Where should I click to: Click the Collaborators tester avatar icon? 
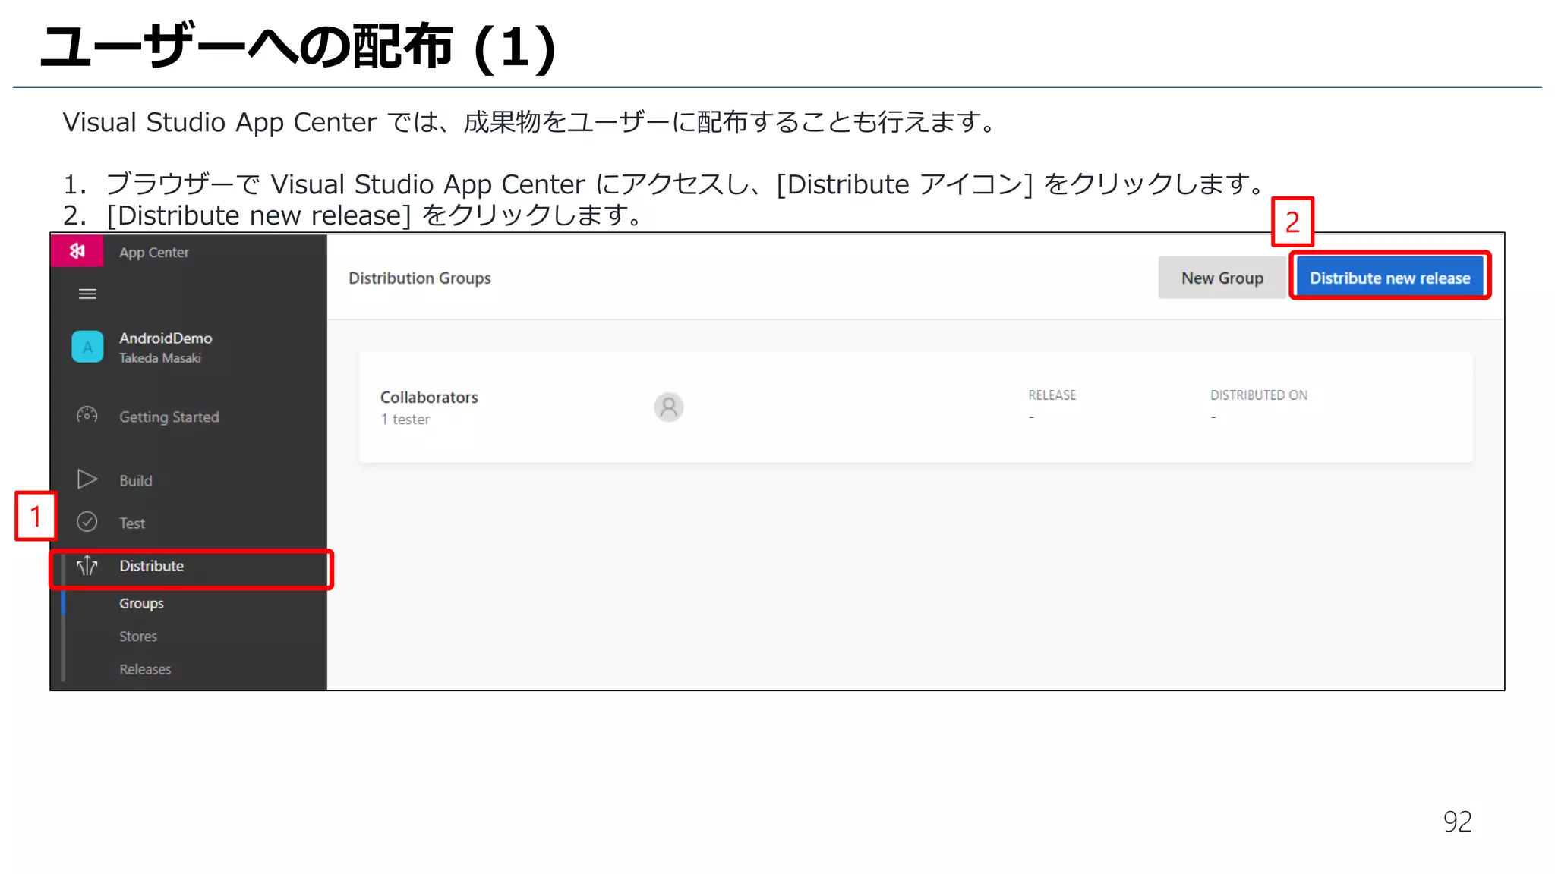(668, 407)
